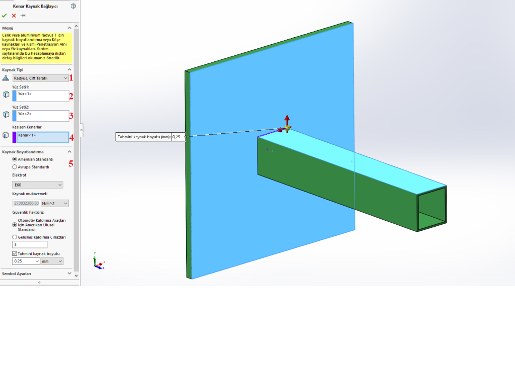
Task: Click the weld type icon beside Radyus dropdown
Action: coord(6,78)
